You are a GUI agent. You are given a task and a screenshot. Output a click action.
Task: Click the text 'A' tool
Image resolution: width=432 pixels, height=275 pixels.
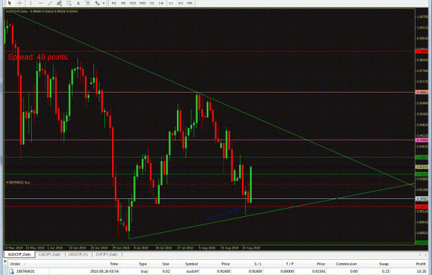click(x=78, y=3)
